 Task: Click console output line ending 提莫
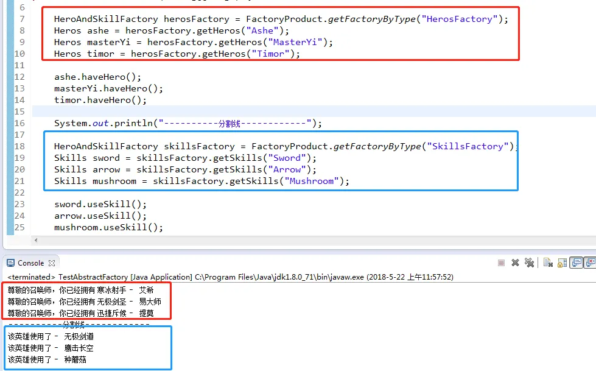80,313
